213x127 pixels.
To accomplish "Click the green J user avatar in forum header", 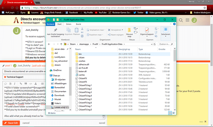I will pyautogui.click(x=194, y=20).
